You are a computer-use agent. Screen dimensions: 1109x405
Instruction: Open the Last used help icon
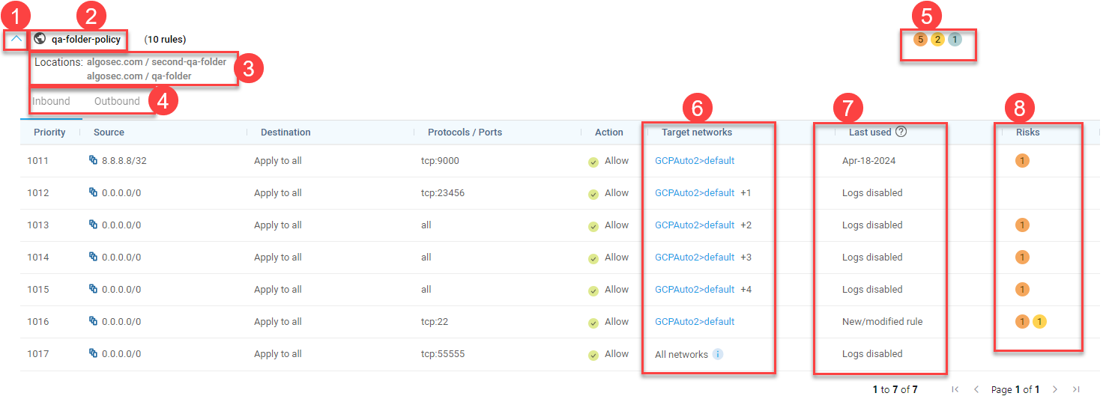pos(901,132)
